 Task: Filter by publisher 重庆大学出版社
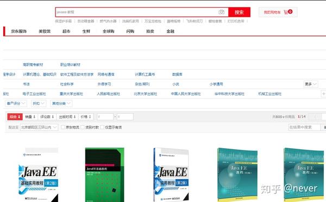click(71, 94)
